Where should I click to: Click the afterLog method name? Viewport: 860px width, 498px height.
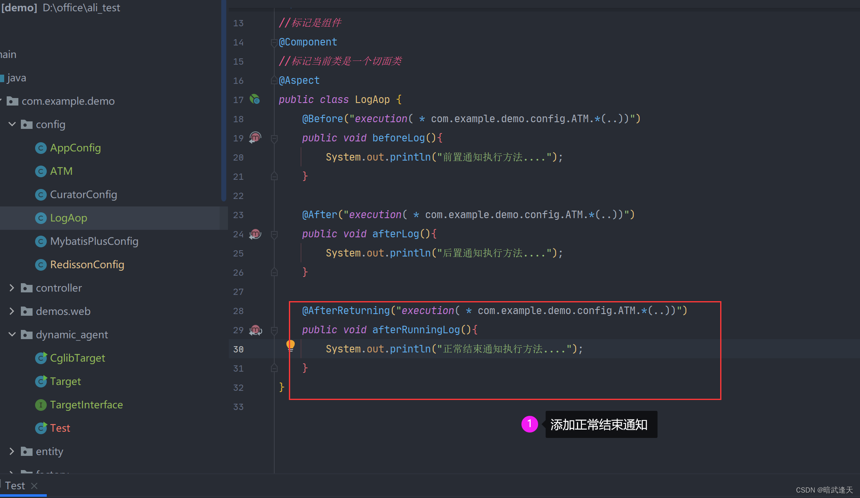click(395, 234)
